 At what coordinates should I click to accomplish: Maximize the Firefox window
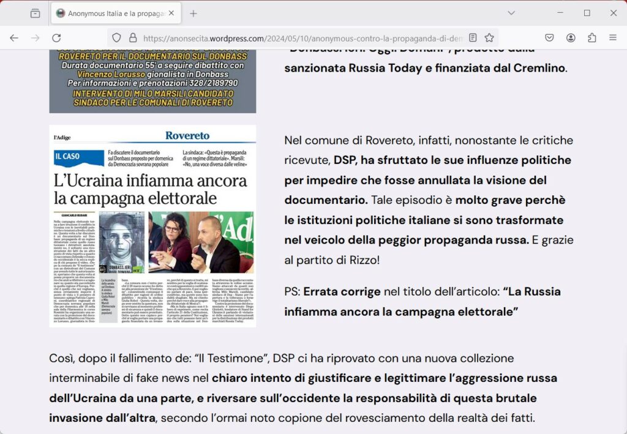587,13
